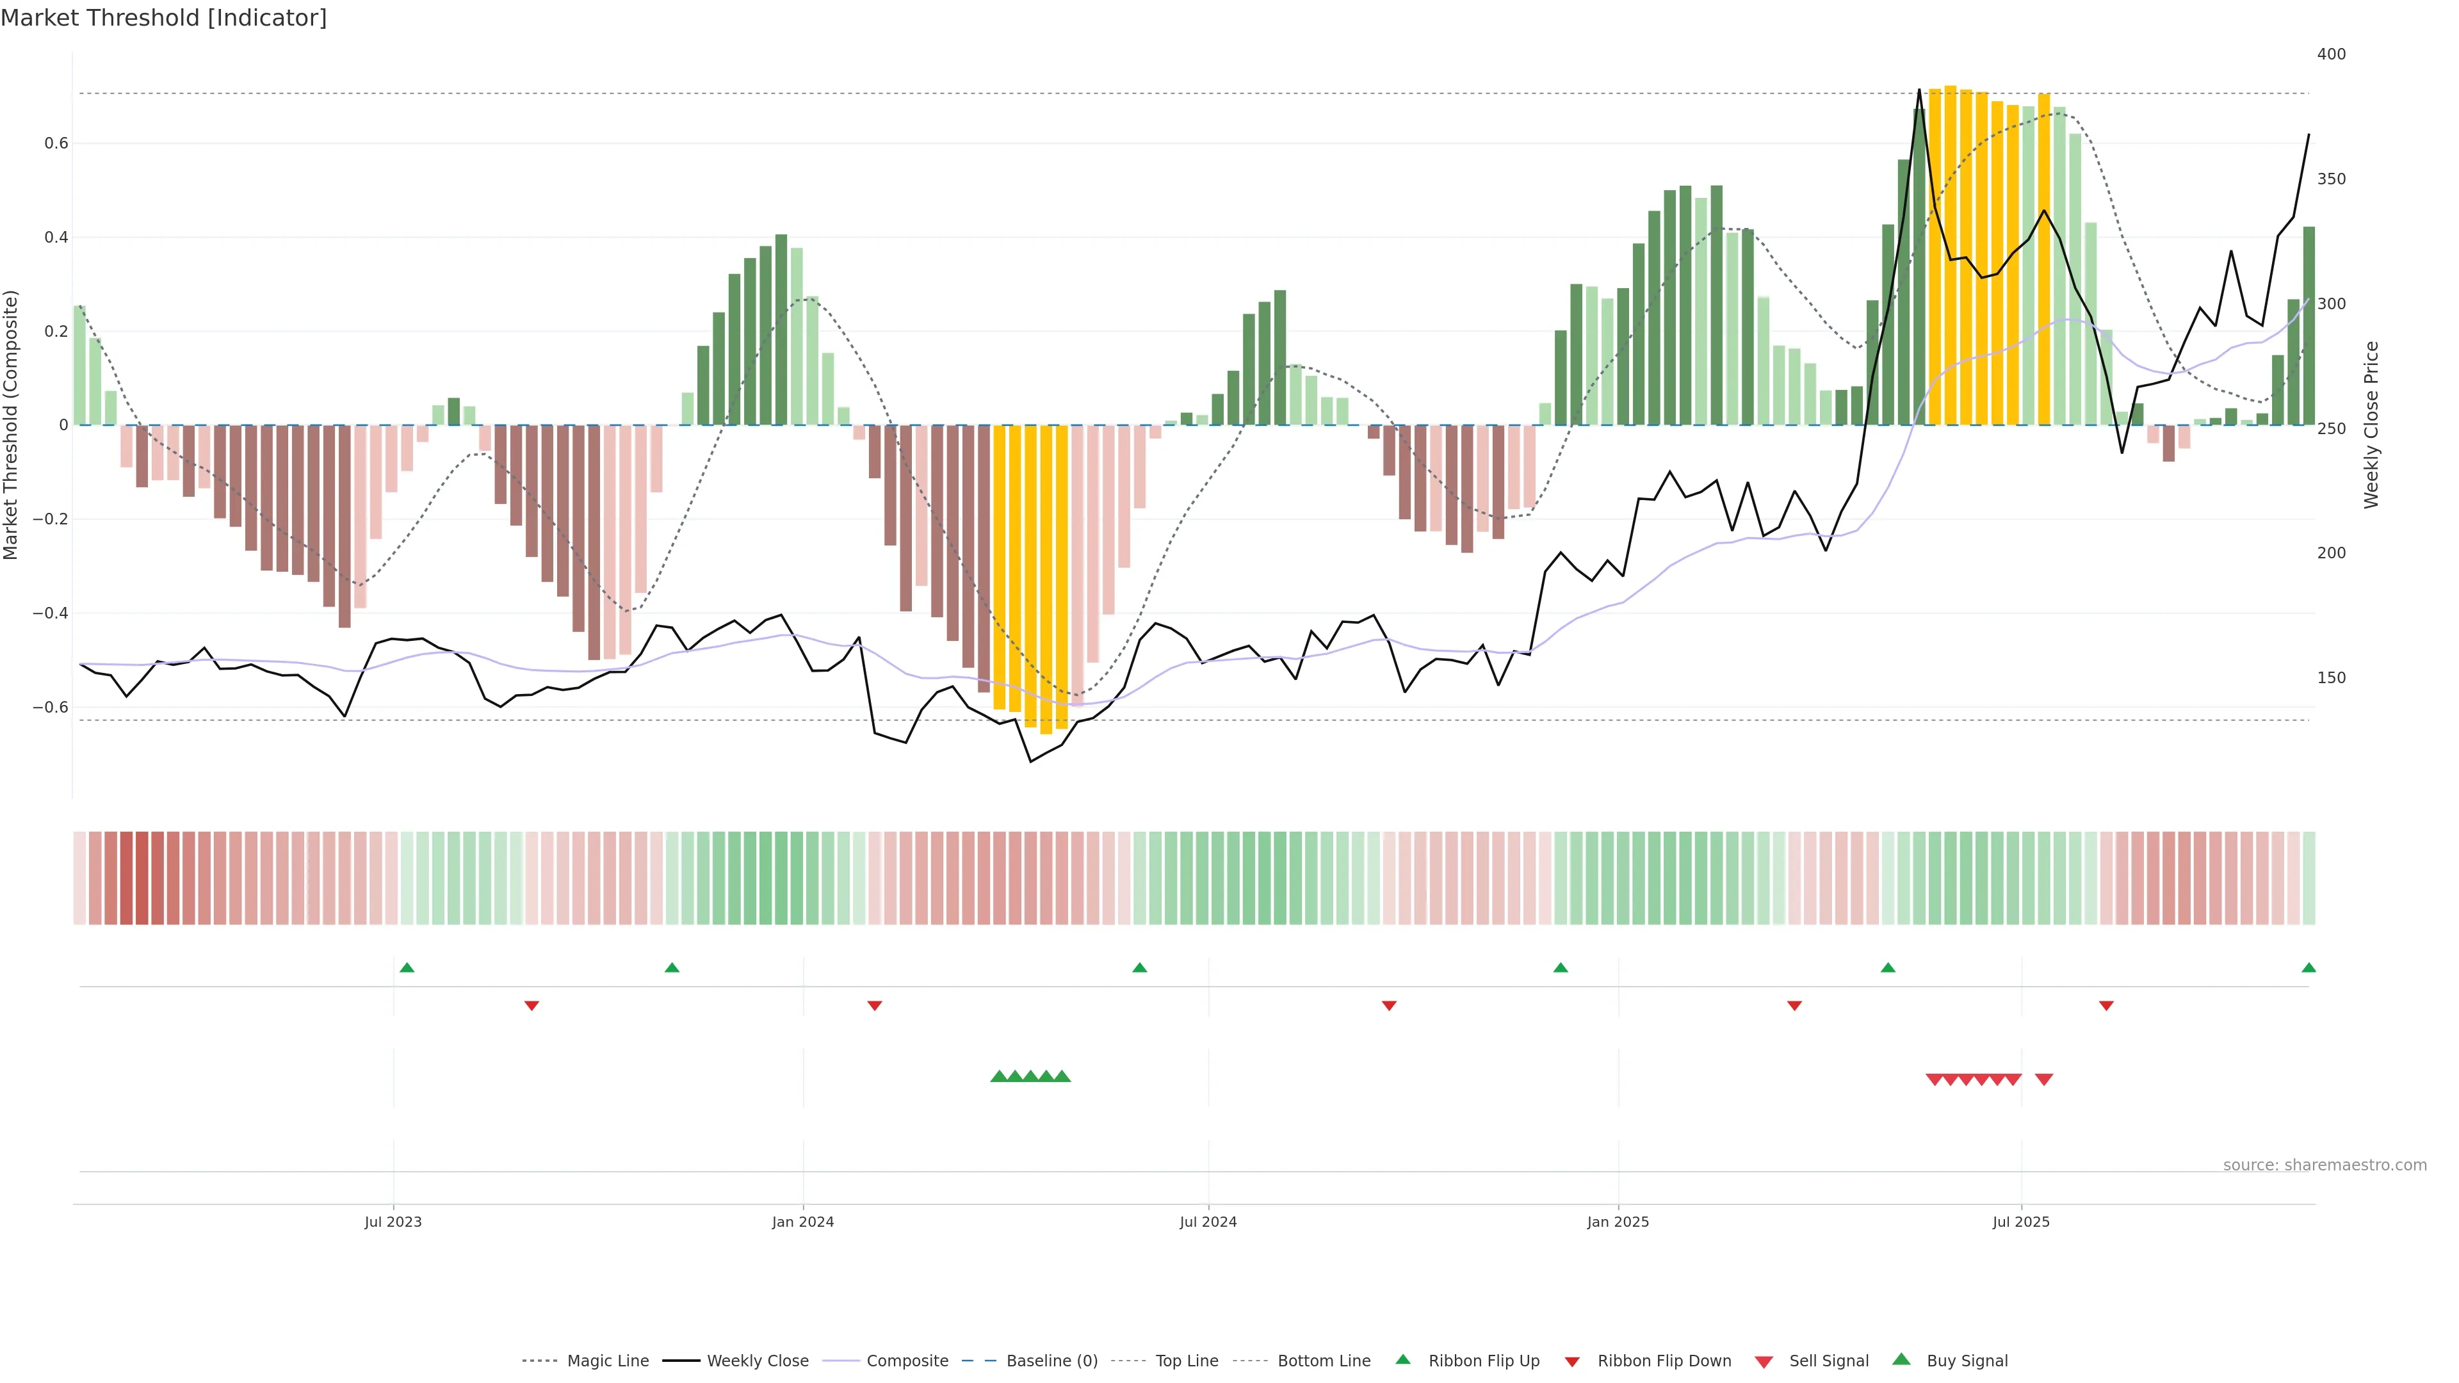Click the Ribbon Flip Down legend triangle
The width and height of the screenshot is (2459, 1383).
[1571, 1362]
